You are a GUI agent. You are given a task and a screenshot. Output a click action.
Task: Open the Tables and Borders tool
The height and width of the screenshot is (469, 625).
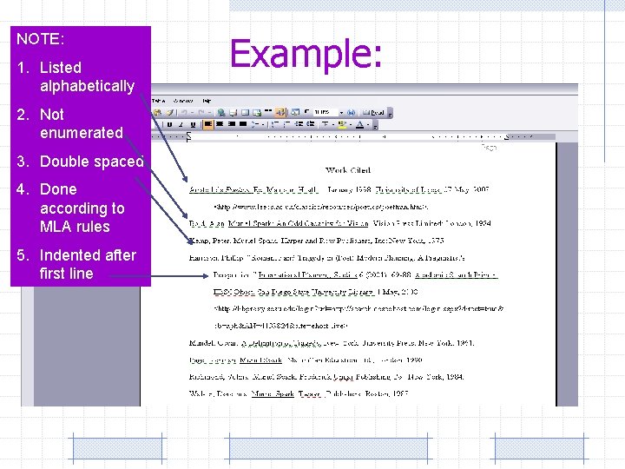pos(234,113)
